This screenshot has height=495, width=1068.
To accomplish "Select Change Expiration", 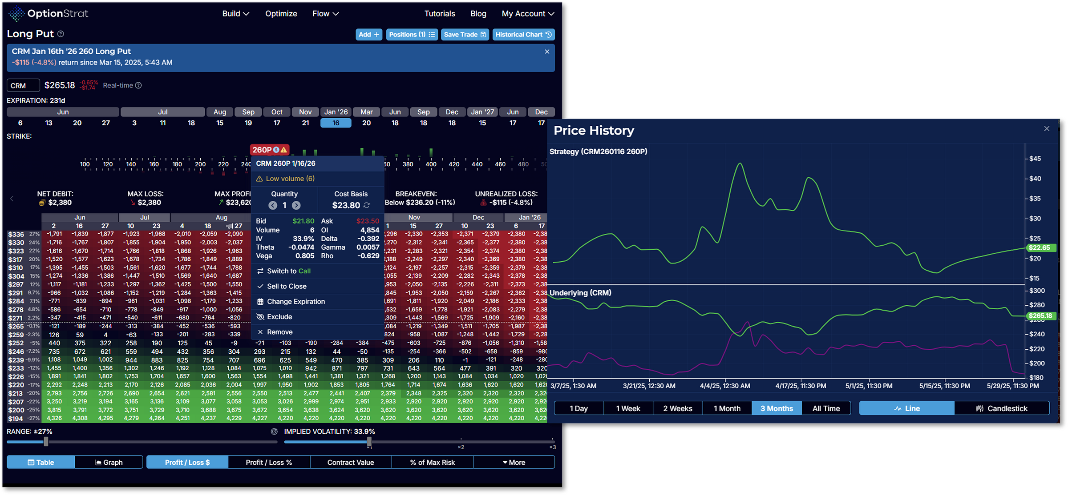I will click(x=317, y=302).
